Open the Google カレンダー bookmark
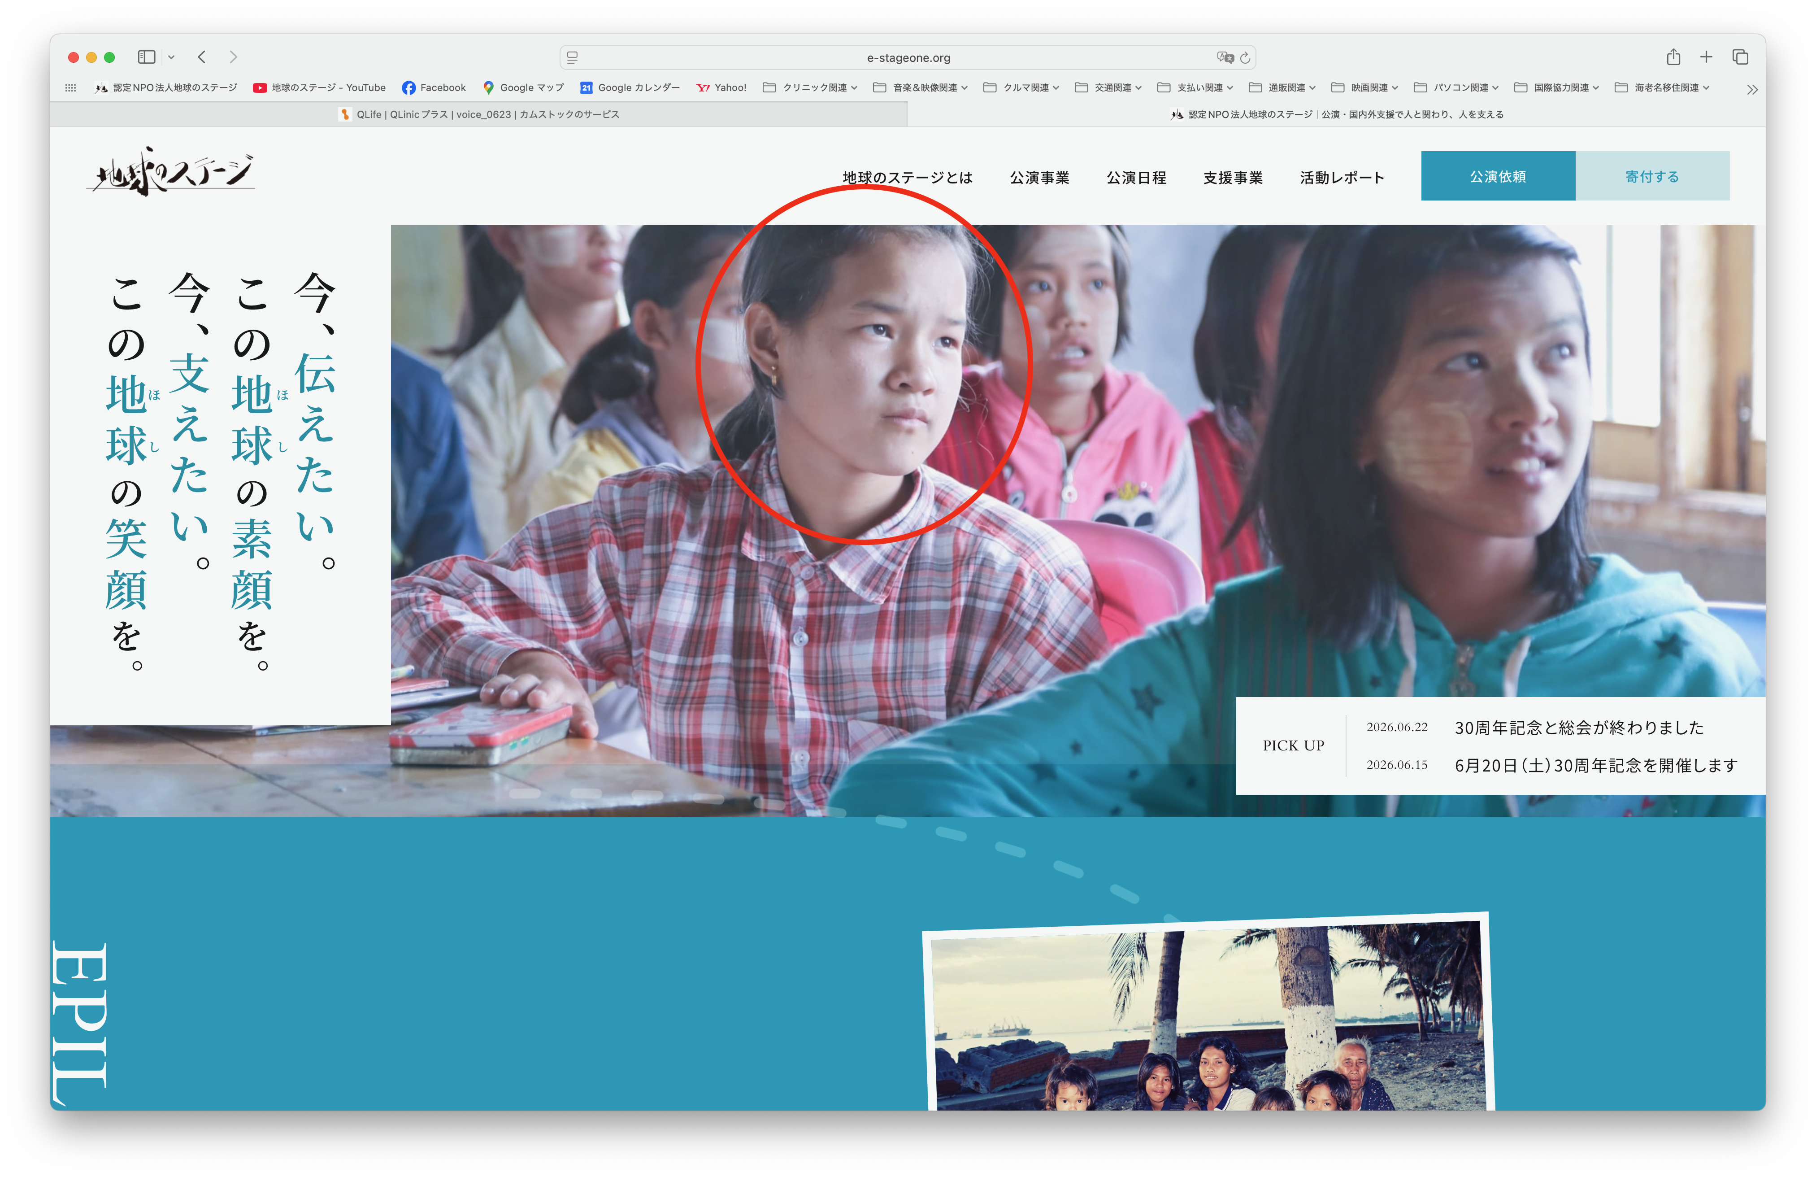1816x1177 pixels. [x=630, y=88]
